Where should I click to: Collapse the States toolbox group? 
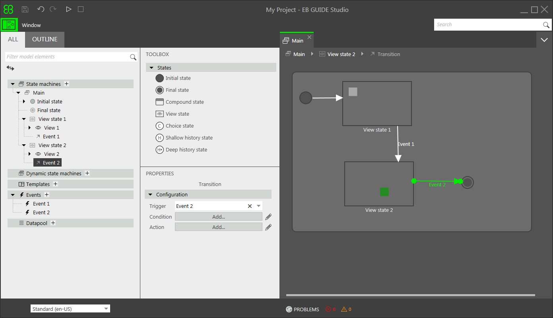click(x=151, y=68)
